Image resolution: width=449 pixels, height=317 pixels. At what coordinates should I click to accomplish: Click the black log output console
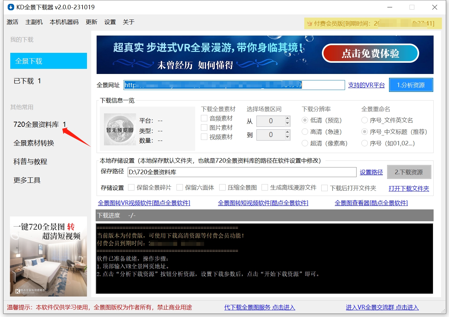coord(264,258)
